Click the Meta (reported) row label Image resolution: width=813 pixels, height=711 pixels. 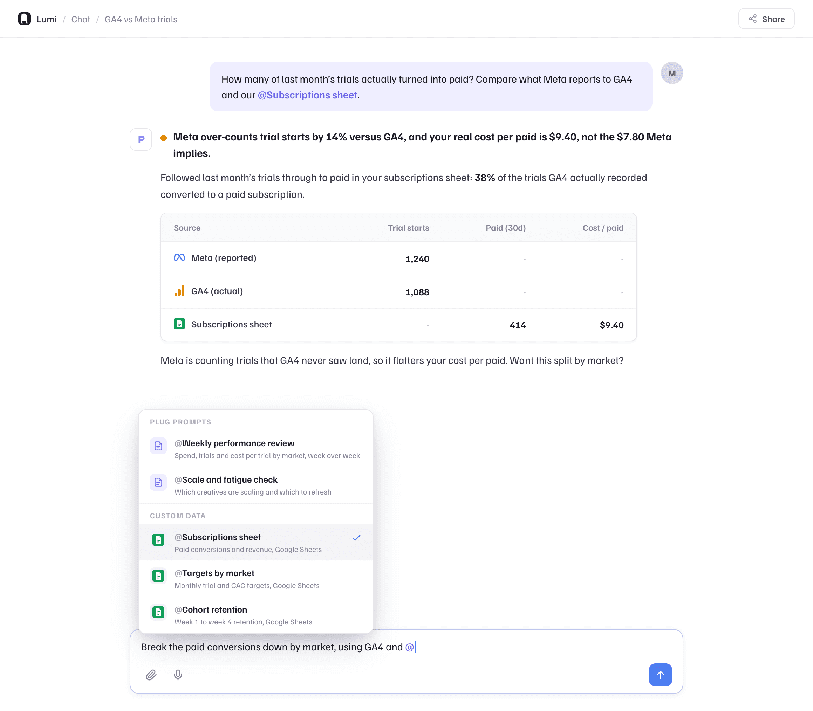point(224,258)
